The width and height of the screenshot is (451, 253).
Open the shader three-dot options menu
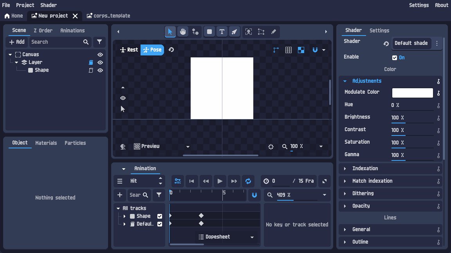coord(437,43)
